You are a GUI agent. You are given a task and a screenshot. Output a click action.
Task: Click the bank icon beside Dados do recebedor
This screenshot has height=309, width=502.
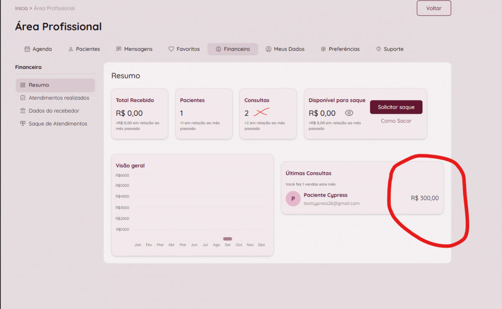23,111
